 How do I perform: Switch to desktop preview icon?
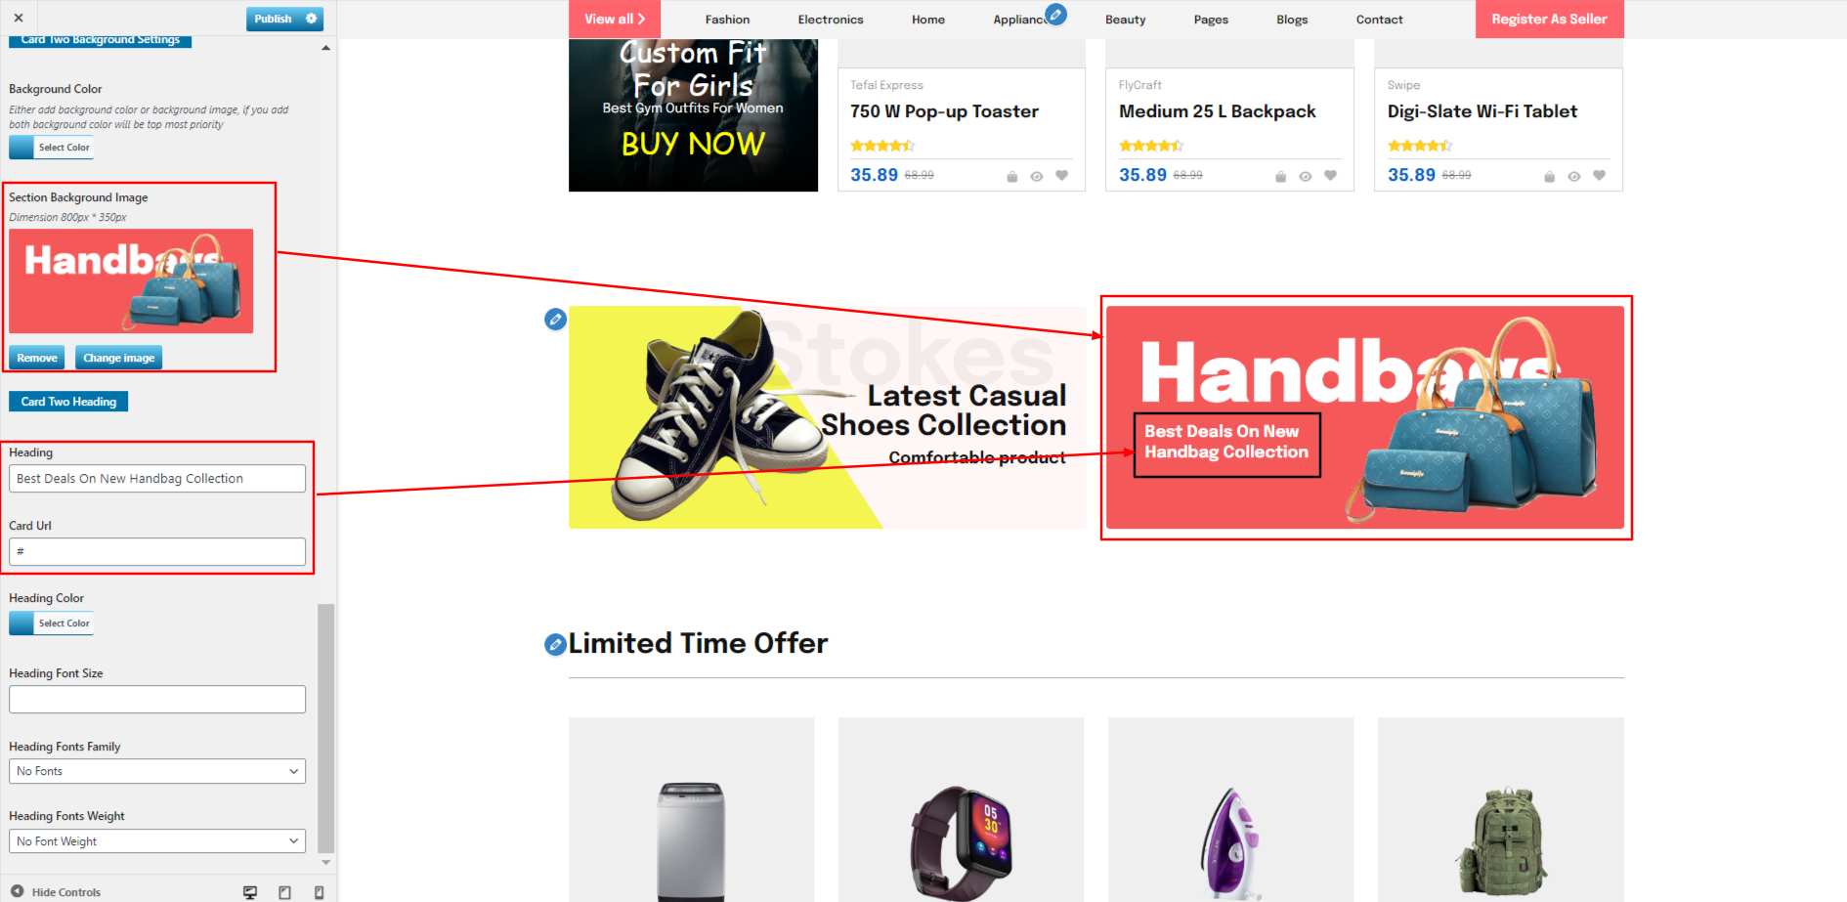250,892
